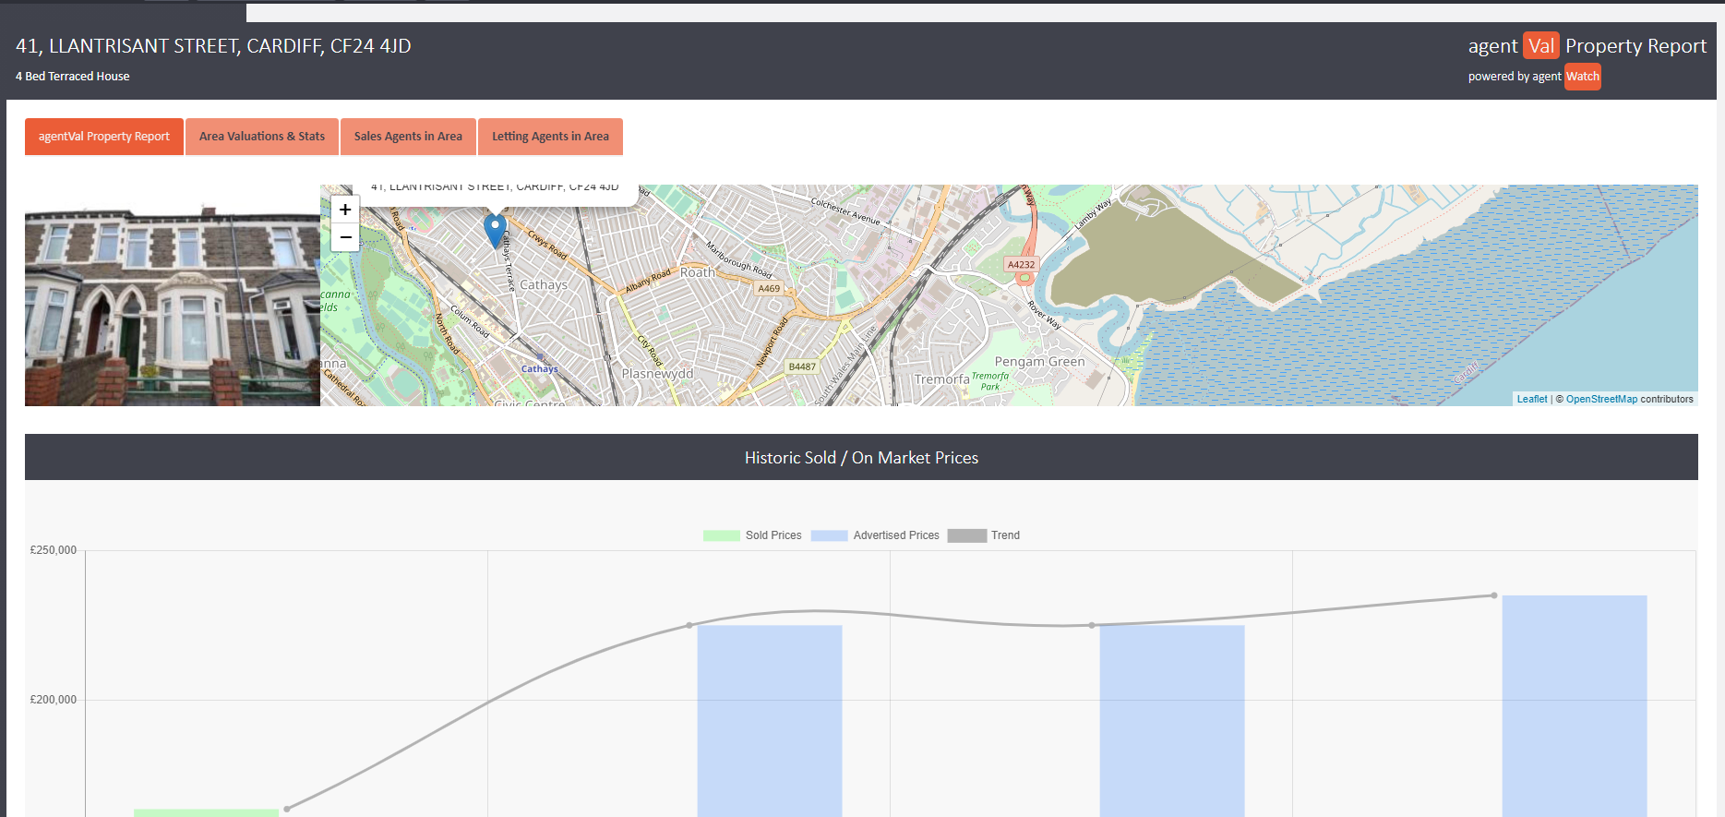Screen dimensions: 1725x817
Task: Switch to Area Valuations & Stats tab
Action: click(x=262, y=137)
